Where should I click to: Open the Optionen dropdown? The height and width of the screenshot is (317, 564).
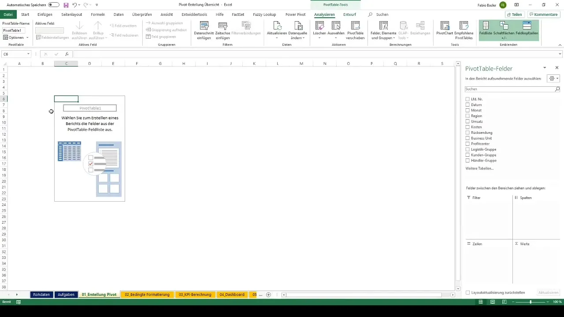click(x=16, y=37)
